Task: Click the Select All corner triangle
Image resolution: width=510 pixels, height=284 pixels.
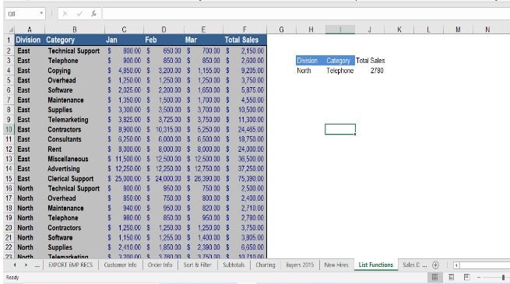Action: [11, 30]
